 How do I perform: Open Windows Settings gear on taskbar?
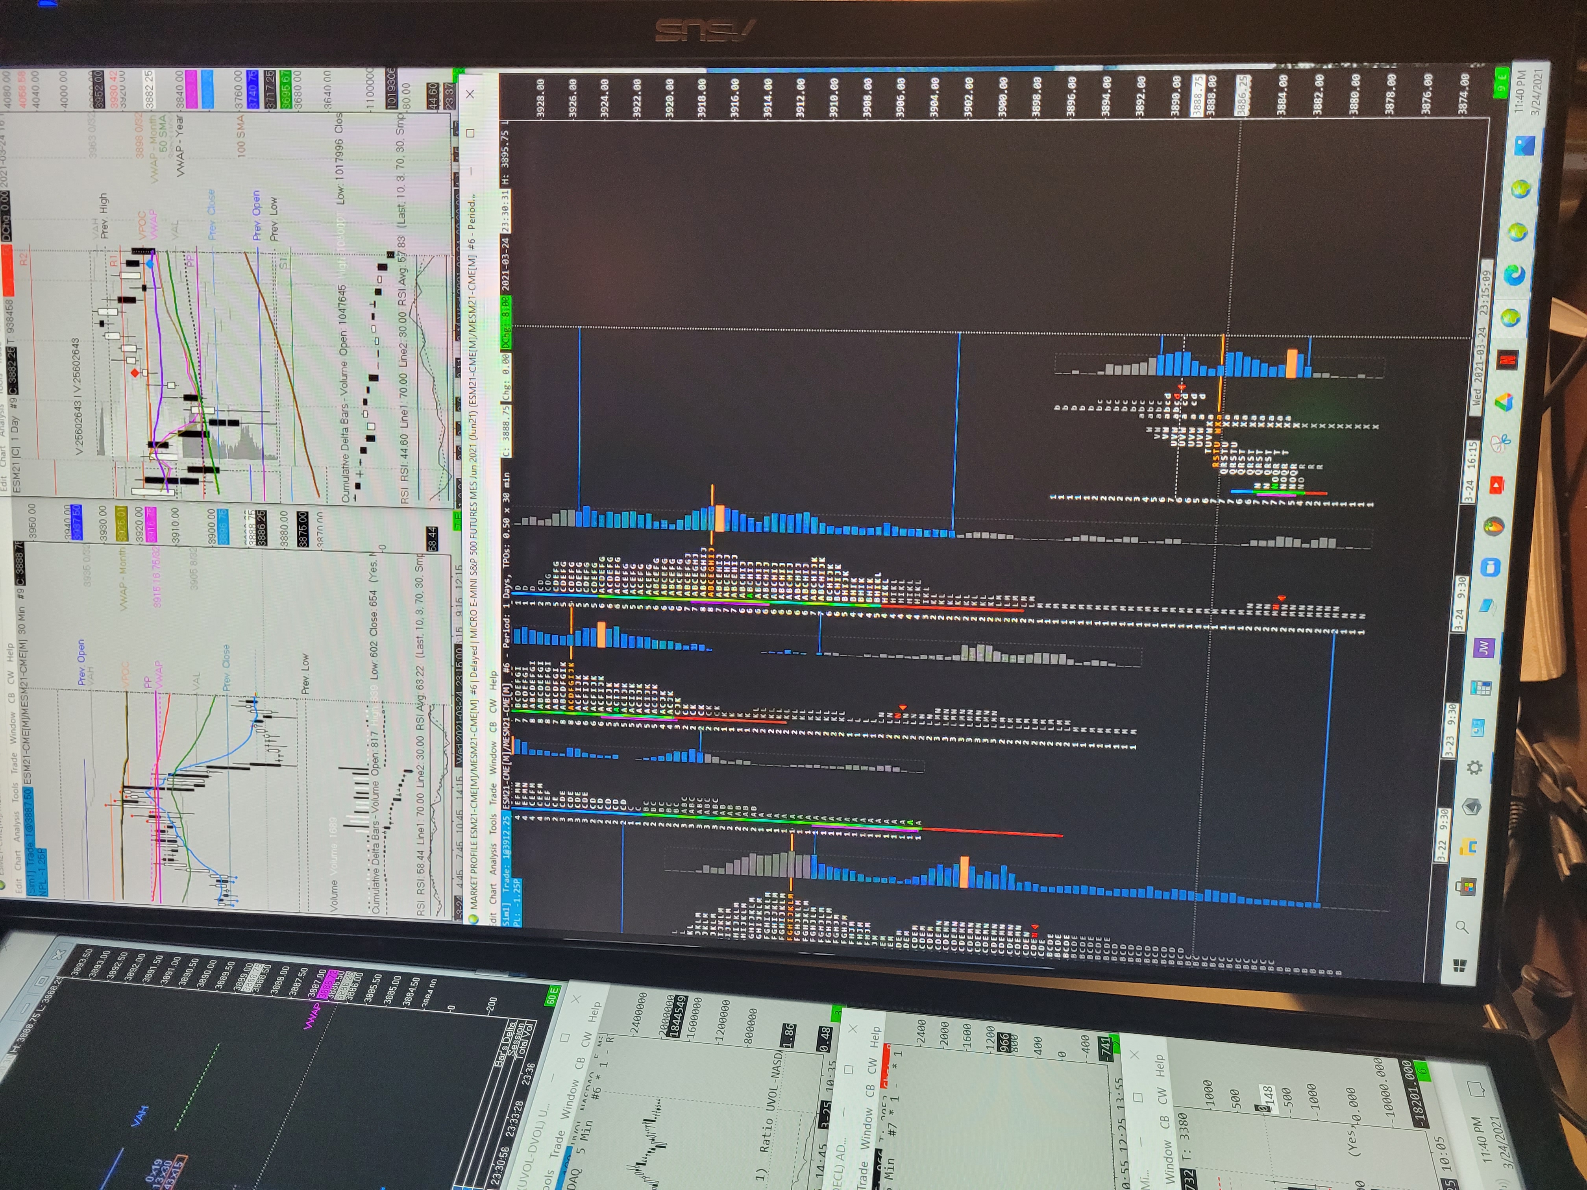tap(1474, 767)
